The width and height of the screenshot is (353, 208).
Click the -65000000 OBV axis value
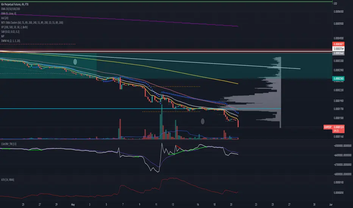click(342, 146)
